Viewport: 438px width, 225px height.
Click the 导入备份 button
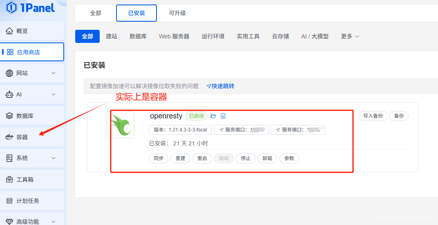373,116
